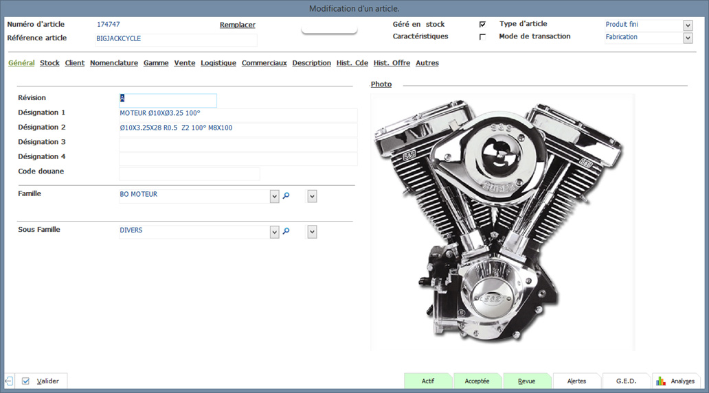Click into the Révision input field
Screen dimensions: 709x393
pos(168,100)
